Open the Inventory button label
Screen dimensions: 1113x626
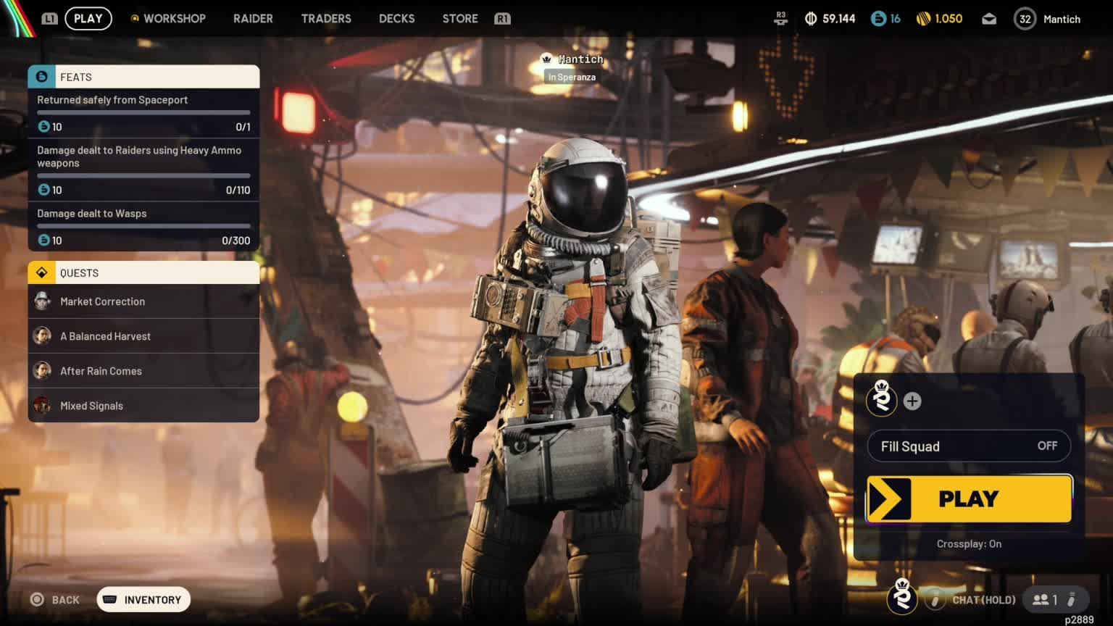coord(153,600)
